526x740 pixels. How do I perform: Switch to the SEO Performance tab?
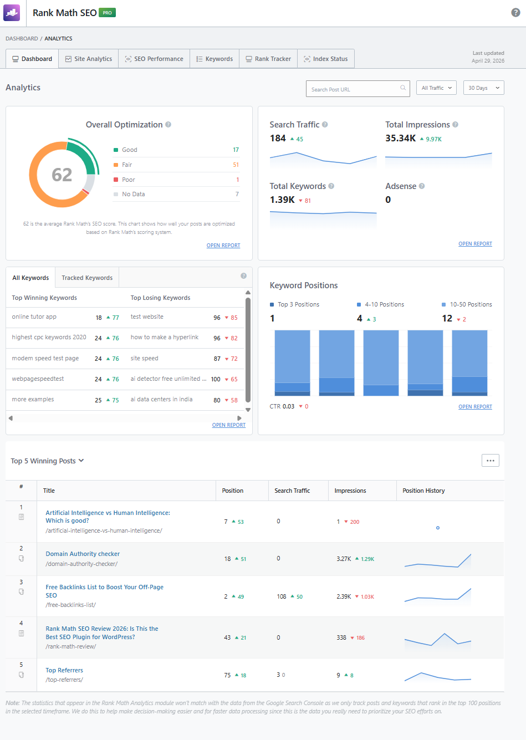click(x=154, y=59)
